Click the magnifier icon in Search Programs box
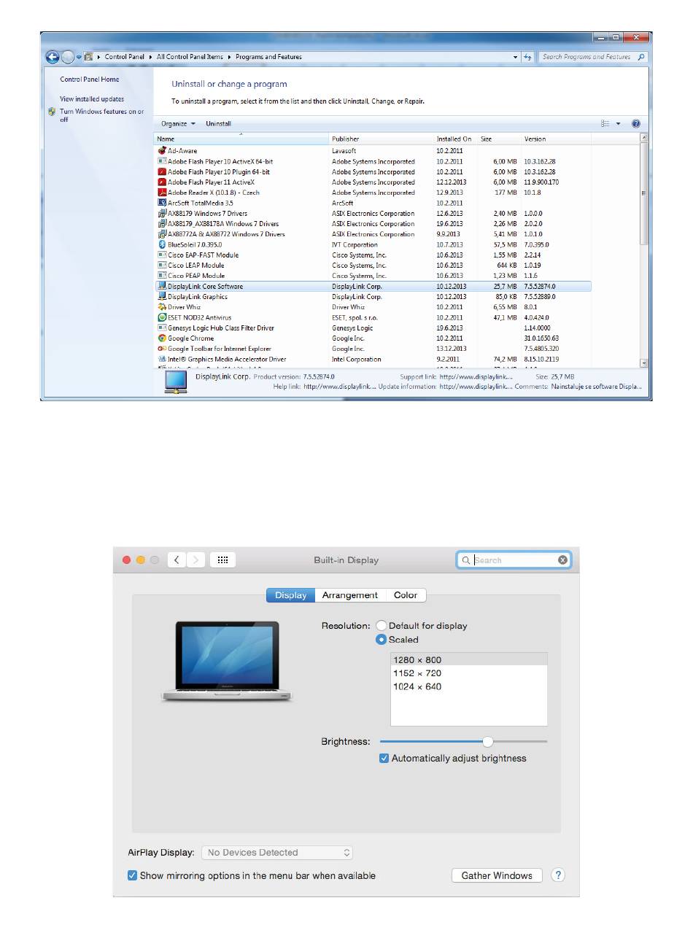Viewport: 693px width, 949px height. (641, 57)
